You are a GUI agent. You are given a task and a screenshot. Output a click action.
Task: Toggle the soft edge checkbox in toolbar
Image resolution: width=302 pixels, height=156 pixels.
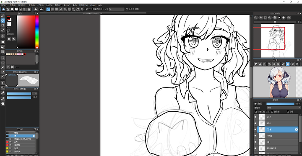(127, 9)
